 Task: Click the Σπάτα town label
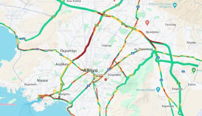pos(191,85)
